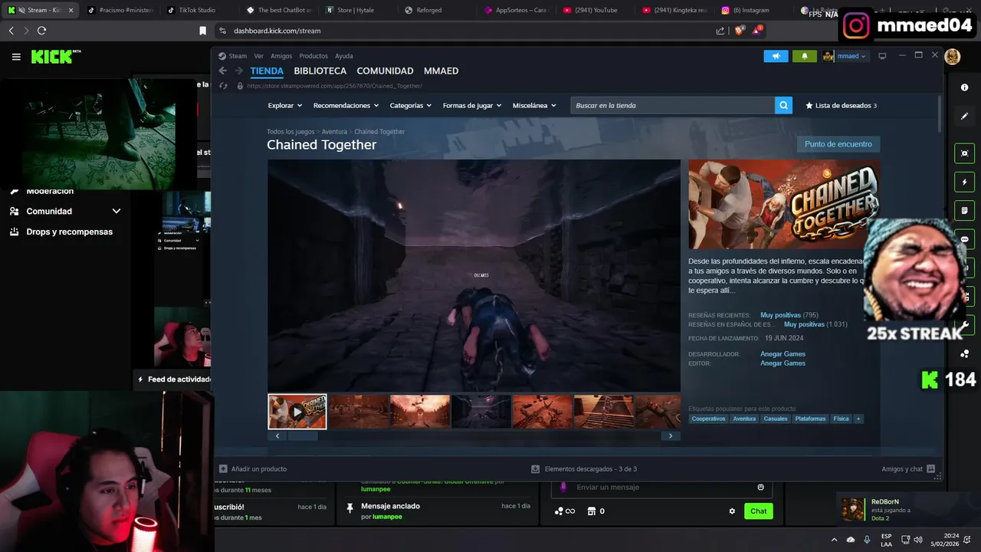Open Lista de deseados

841,106
